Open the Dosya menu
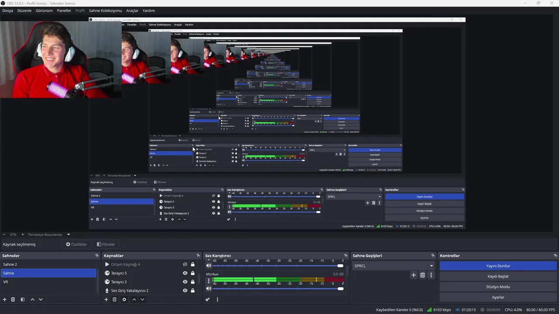Viewport: 559px width, 314px height. tap(8, 10)
